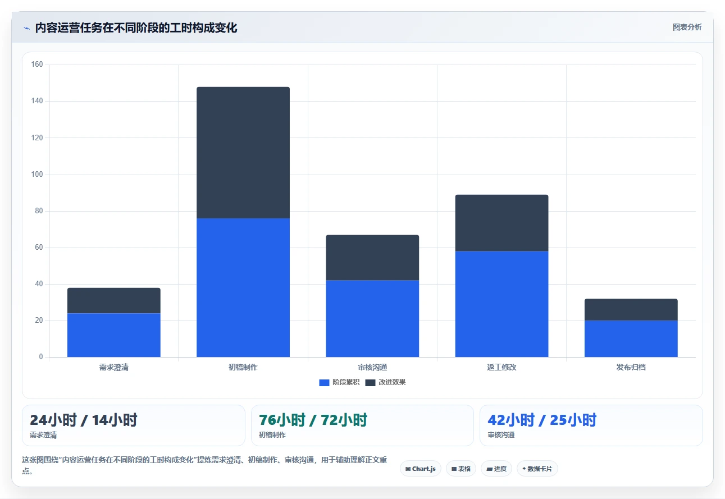Click the 返工修改 x-axis label

(x=501, y=367)
